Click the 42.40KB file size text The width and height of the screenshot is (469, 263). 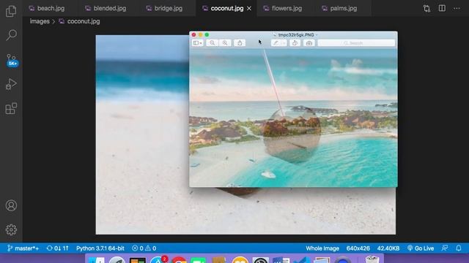(x=388, y=248)
